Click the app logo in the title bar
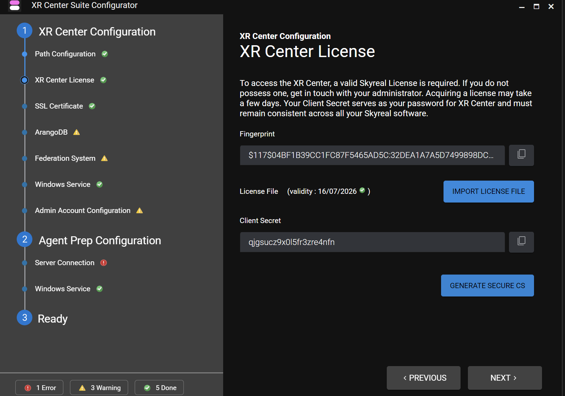The height and width of the screenshot is (396, 565). coord(15,6)
